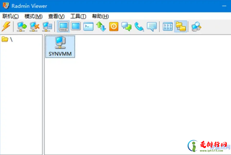Open the 模式(M) menu

click(x=33, y=16)
